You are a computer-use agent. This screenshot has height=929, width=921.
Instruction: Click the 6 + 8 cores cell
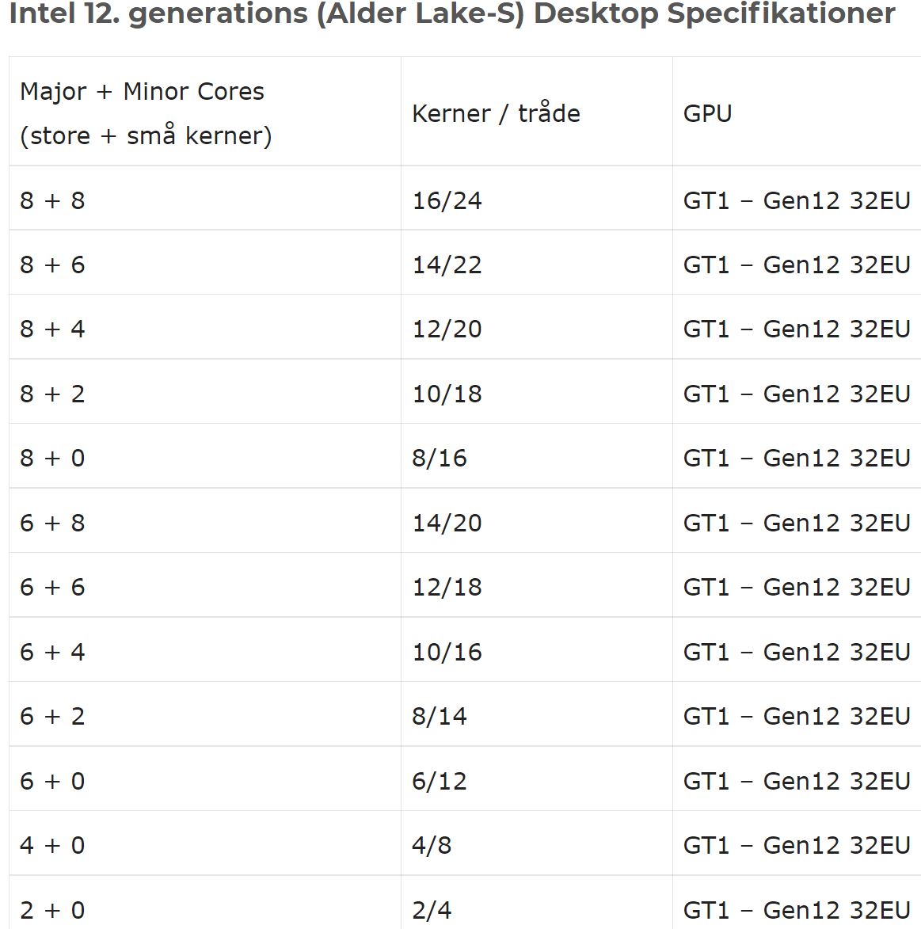pyautogui.click(x=205, y=521)
